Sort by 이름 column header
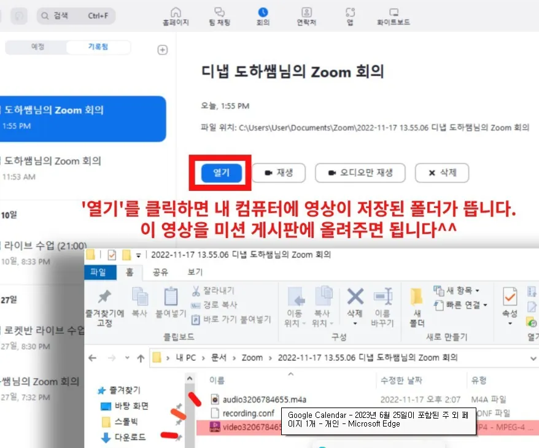539x448 pixels. pos(217,380)
